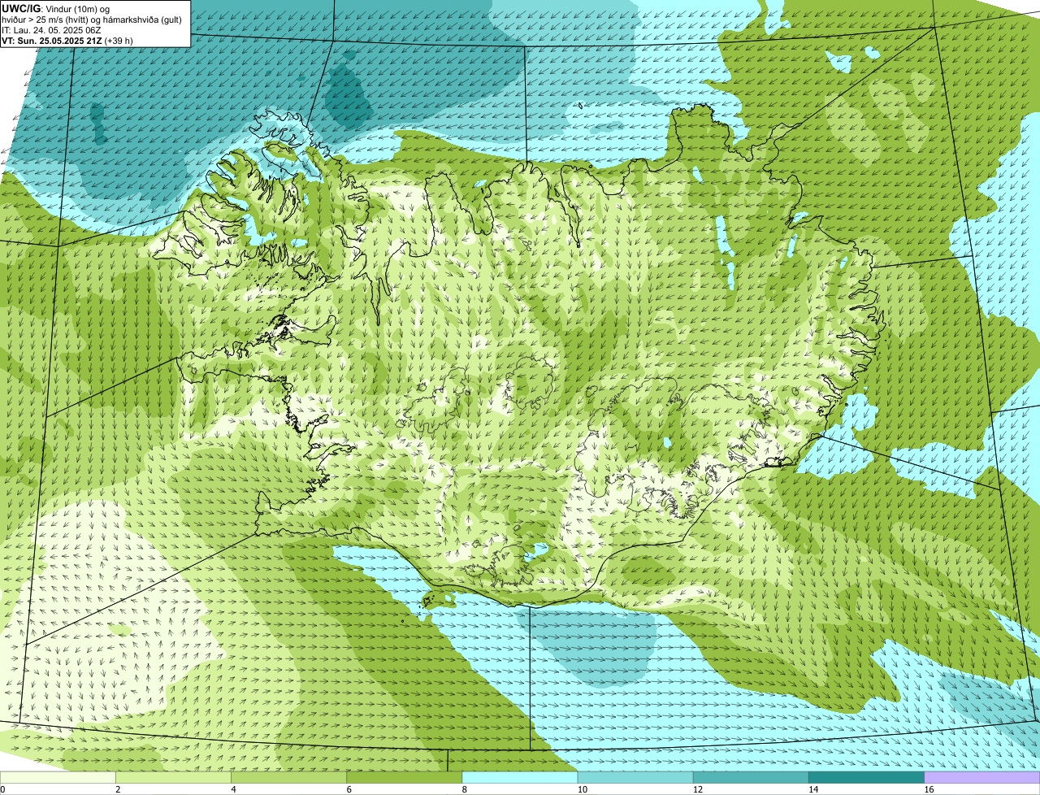Click the legend tick label "8"
The image size is (1040, 795).
[464, 789]
